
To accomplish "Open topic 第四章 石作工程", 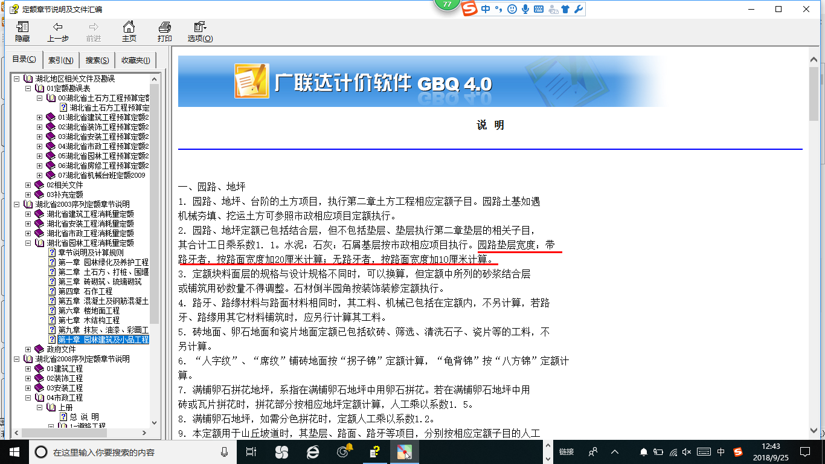I will (86, 291).
